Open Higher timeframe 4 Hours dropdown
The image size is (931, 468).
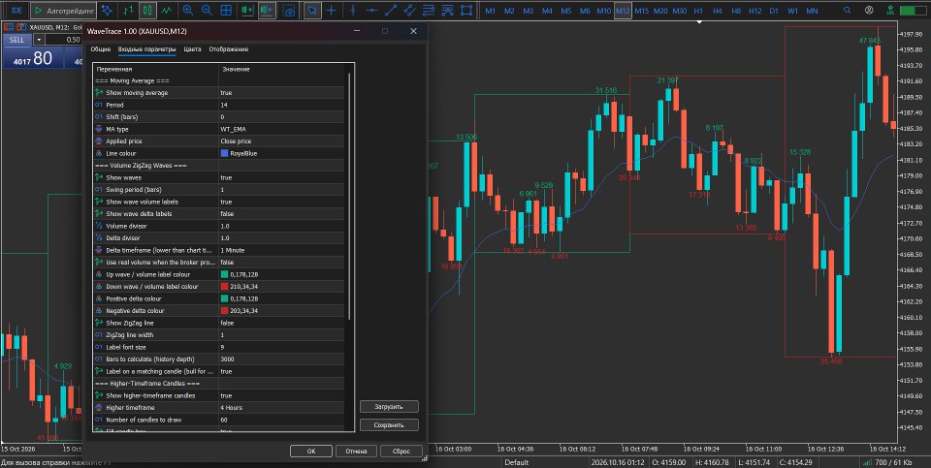coord(281,408)
